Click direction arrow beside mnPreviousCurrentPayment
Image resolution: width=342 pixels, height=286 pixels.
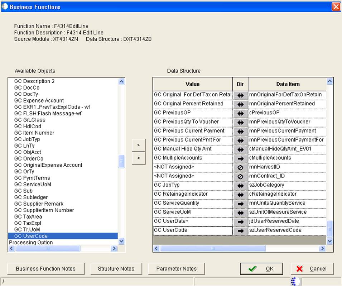coord(240,132)
